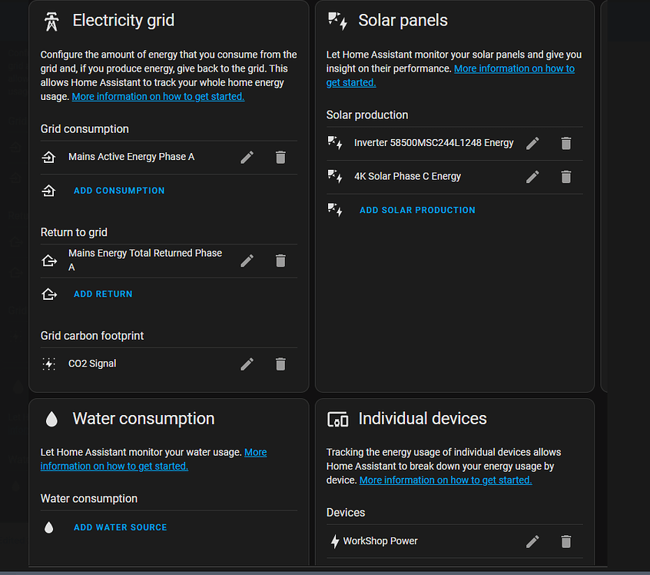Click Add Solar Production button
Viewport: 650px width, 575px height.
(417, 211)
